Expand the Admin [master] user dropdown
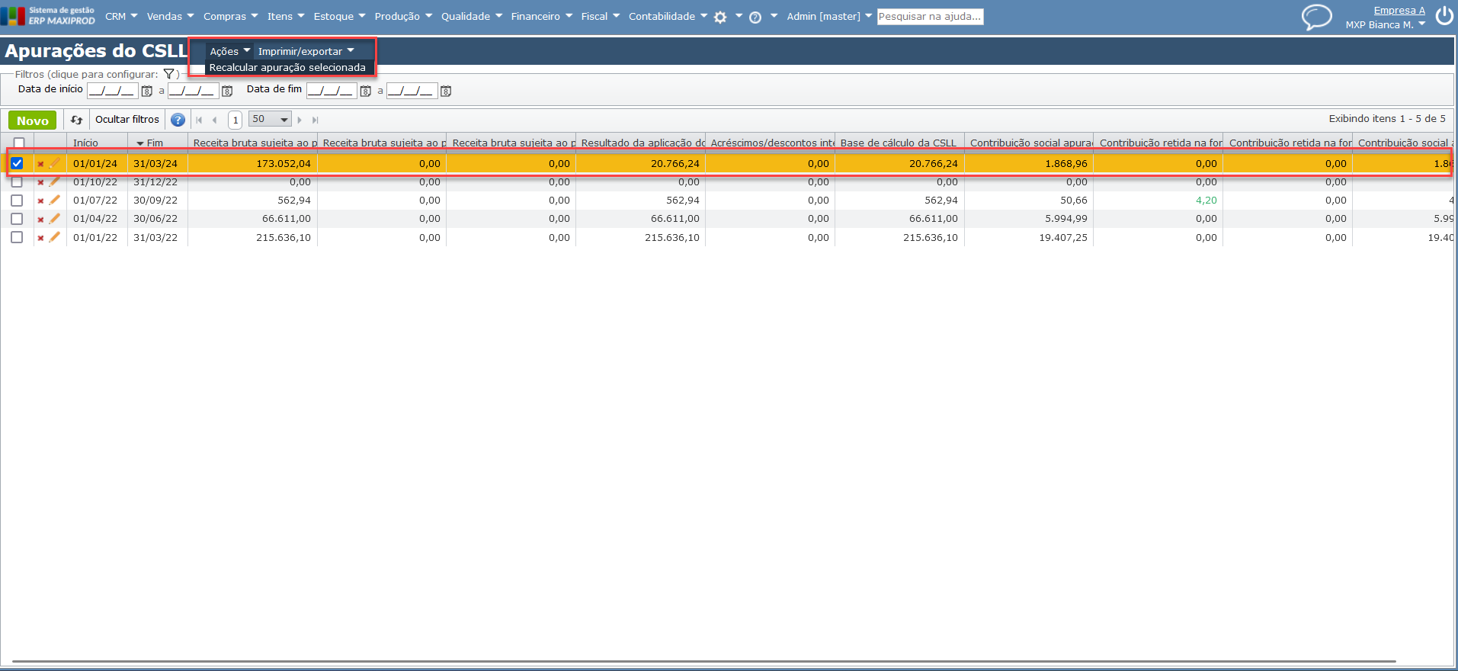Screen dimensions: 1458x671 pyautogui.click(x=829, y=16)
